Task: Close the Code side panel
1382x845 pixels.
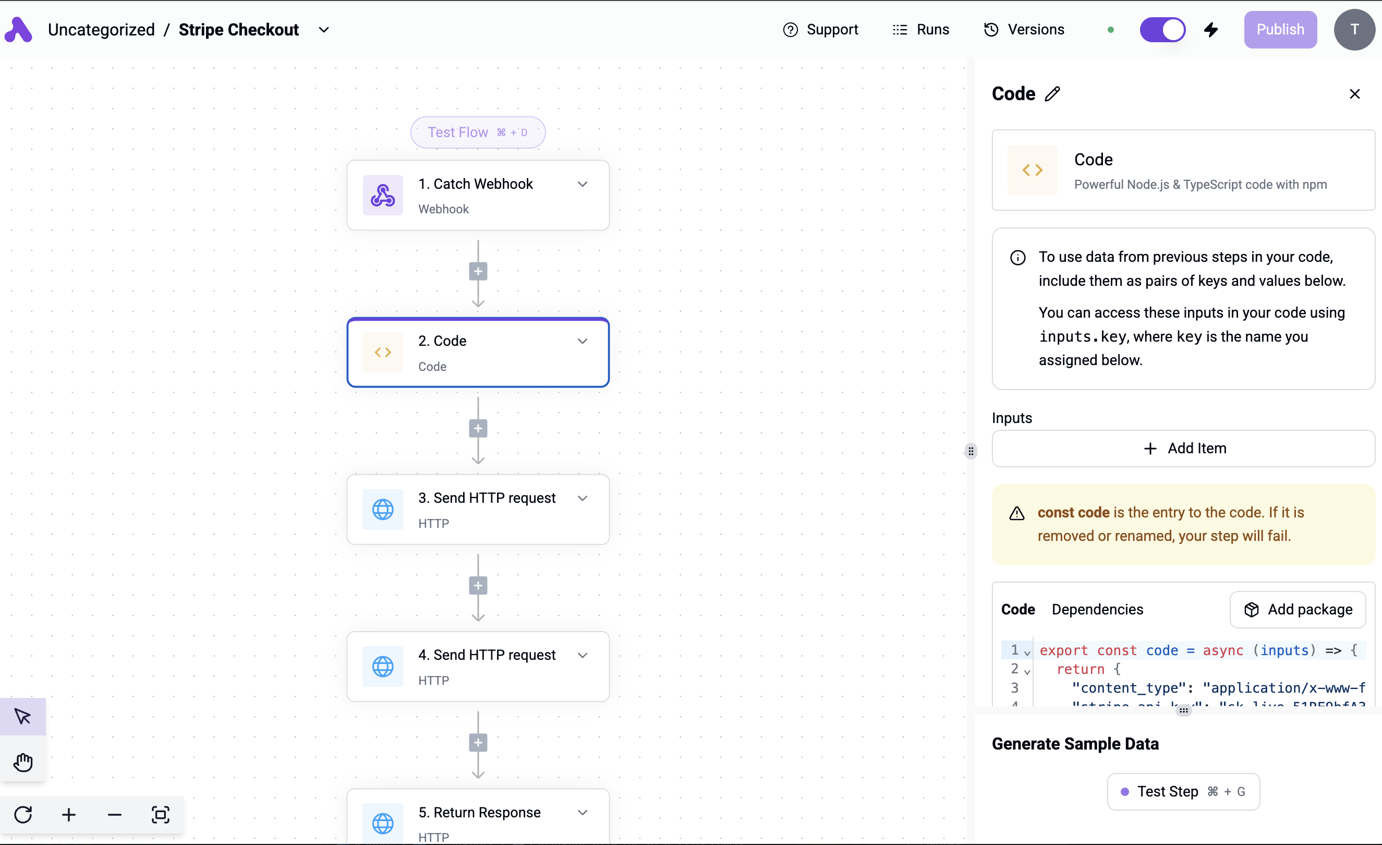Action: coord(1354,94)
